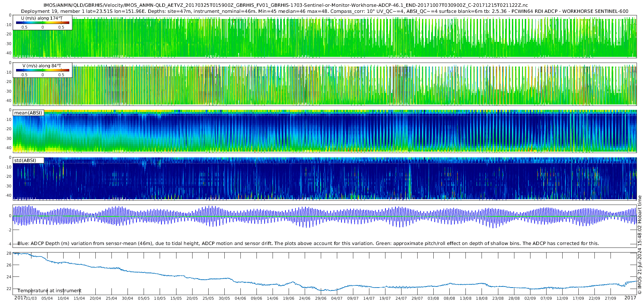Image resolution: width=643 pixels, height=304 pixels.
Task: Click the '23/08' date tick label
Action: pyautogui.click(x=498, y=298)
